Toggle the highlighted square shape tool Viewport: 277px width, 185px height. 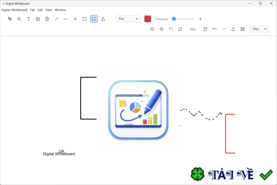coord(94,19)
